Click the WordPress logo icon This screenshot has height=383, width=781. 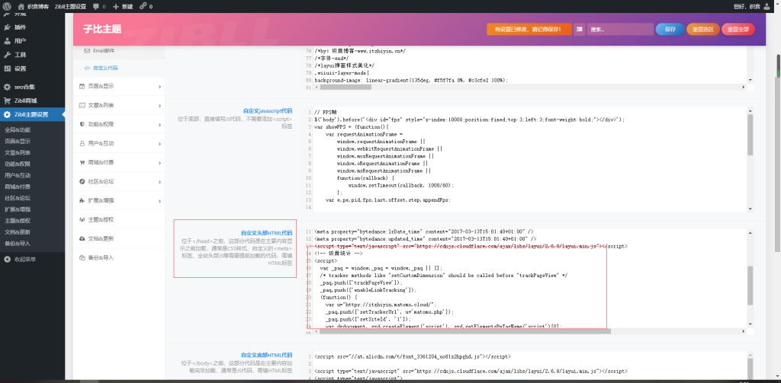pos(8,5)
